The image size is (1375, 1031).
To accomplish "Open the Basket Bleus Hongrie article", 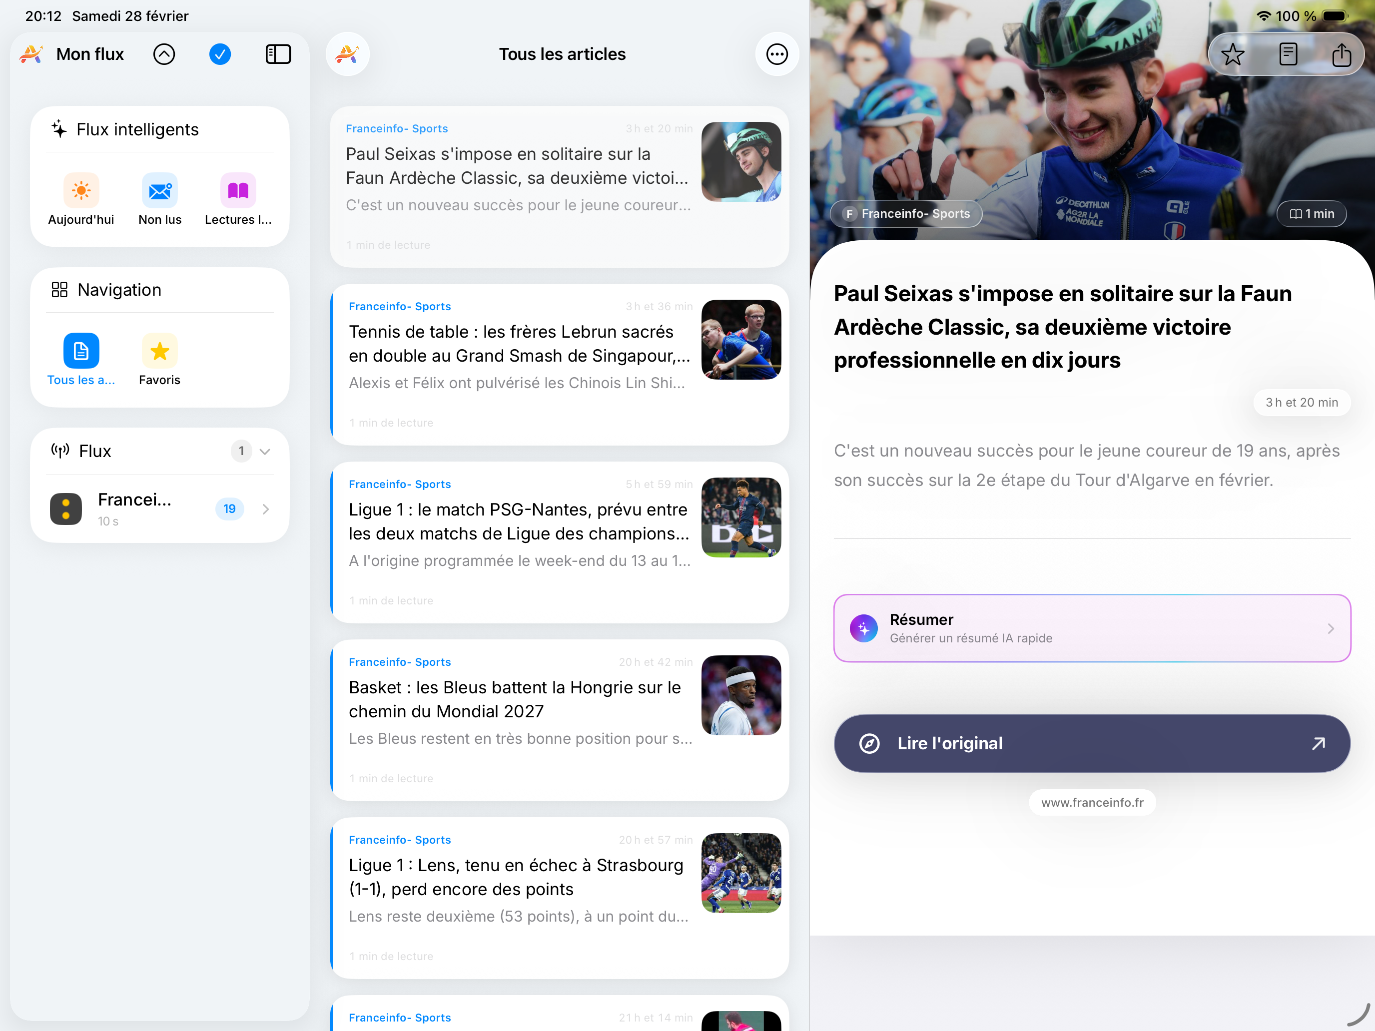I will 560,720.
